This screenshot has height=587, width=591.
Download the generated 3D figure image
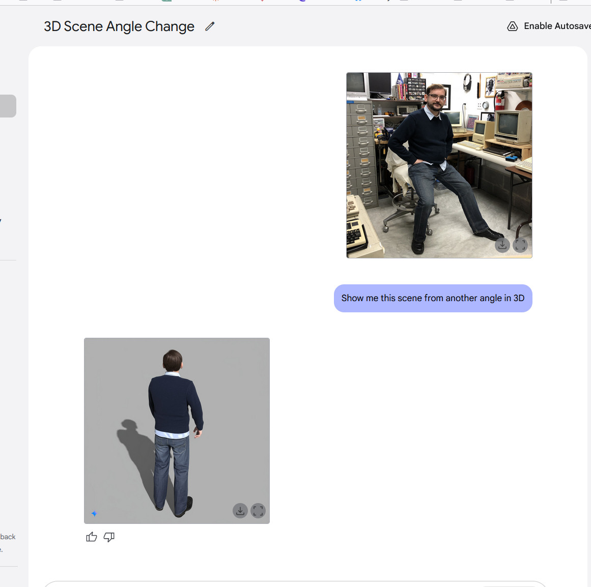pos(240,510)
